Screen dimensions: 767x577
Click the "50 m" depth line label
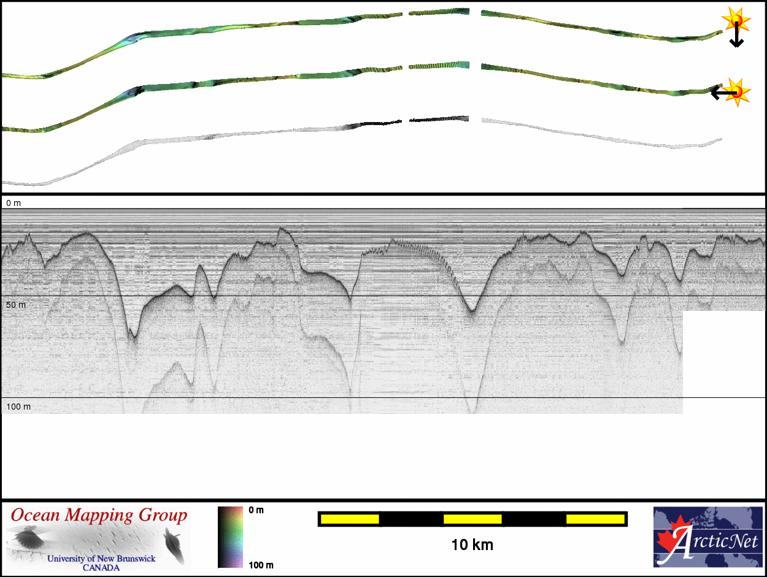click(15, 305)
